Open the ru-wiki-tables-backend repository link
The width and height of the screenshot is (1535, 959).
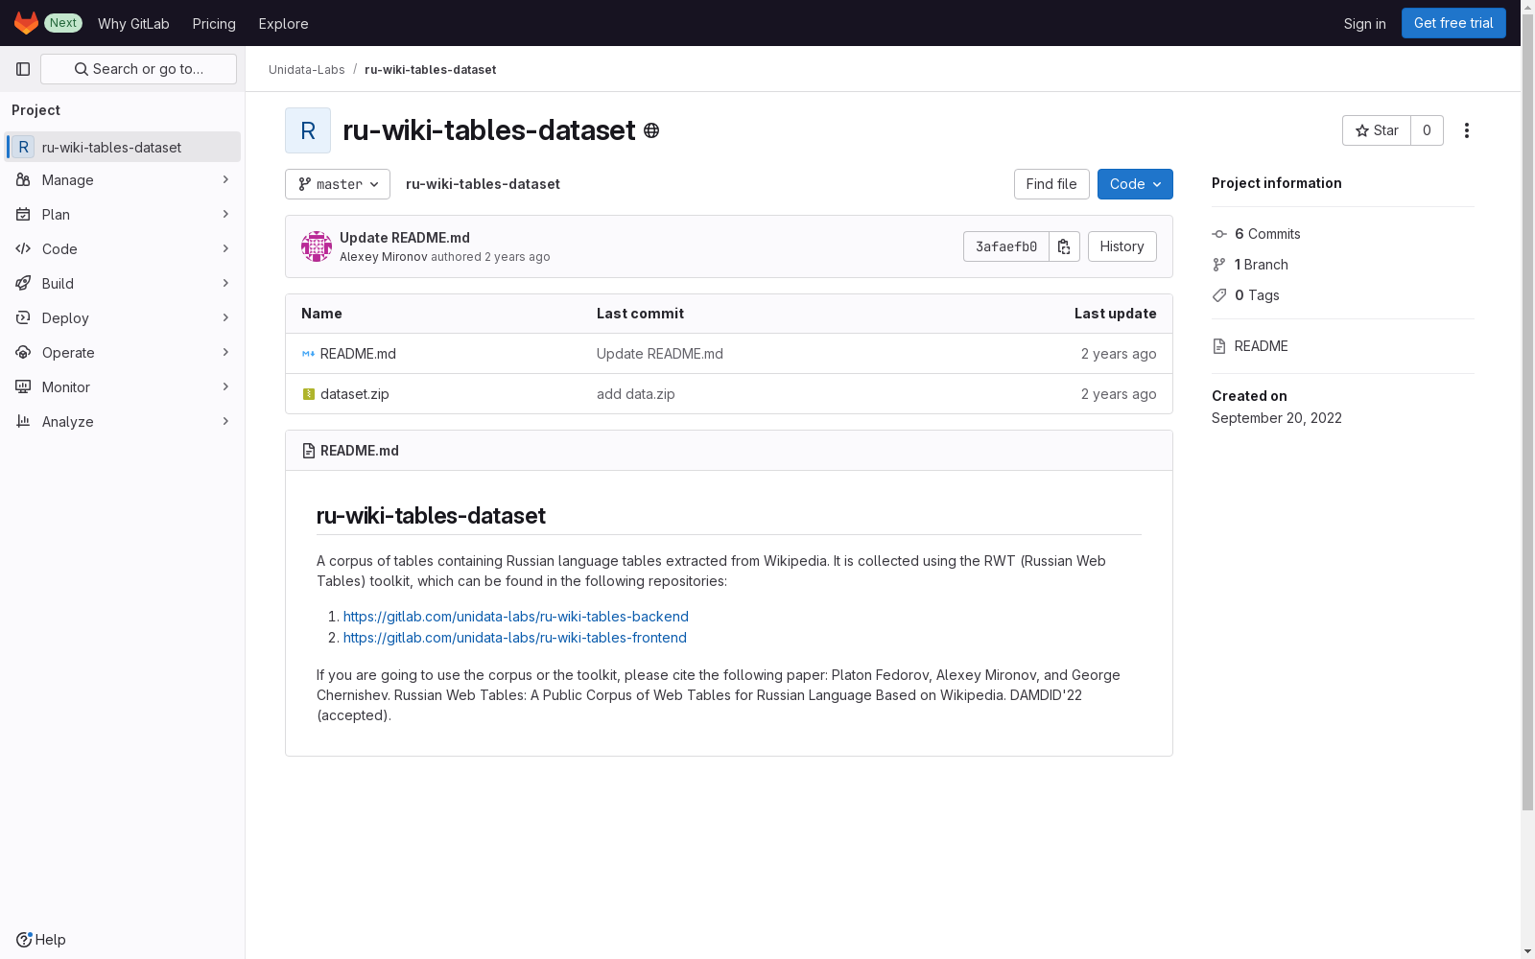pos(516,617)
